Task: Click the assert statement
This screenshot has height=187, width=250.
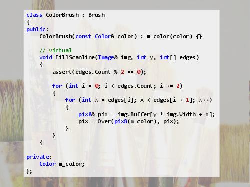Action: click(99, 72)
